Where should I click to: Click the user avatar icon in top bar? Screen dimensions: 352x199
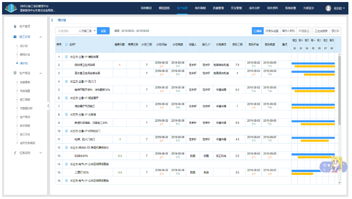pos(328,8)
